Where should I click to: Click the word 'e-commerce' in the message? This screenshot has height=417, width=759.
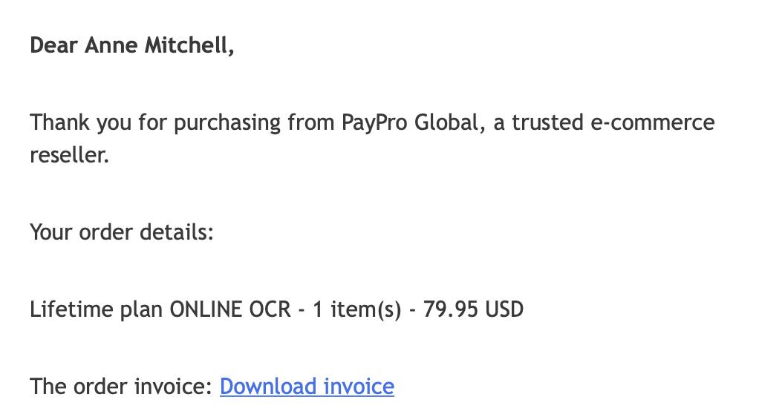pos(652,122)
